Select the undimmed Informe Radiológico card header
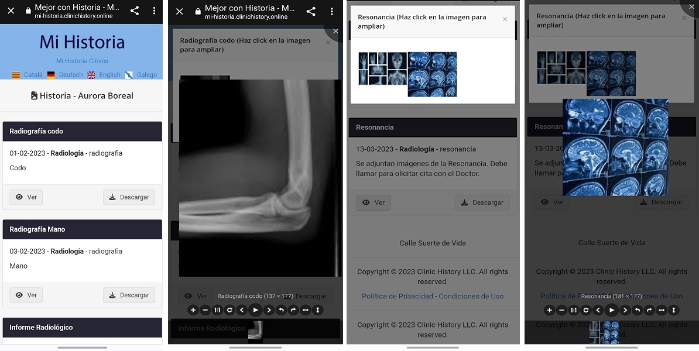This screenshot has height=351, width=699. (x=82, y=328)
